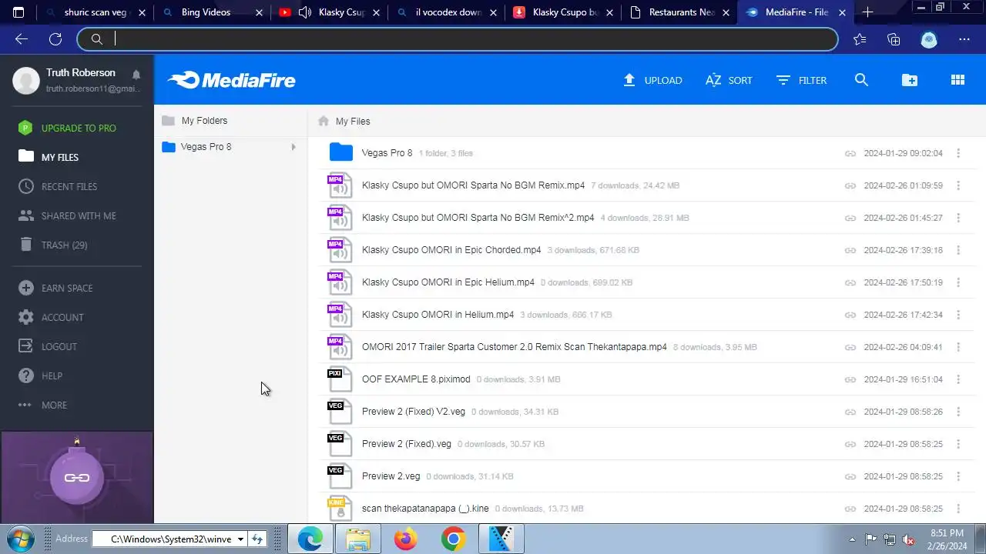
Task: Open a new browser tab
Action: pos(867,12)
